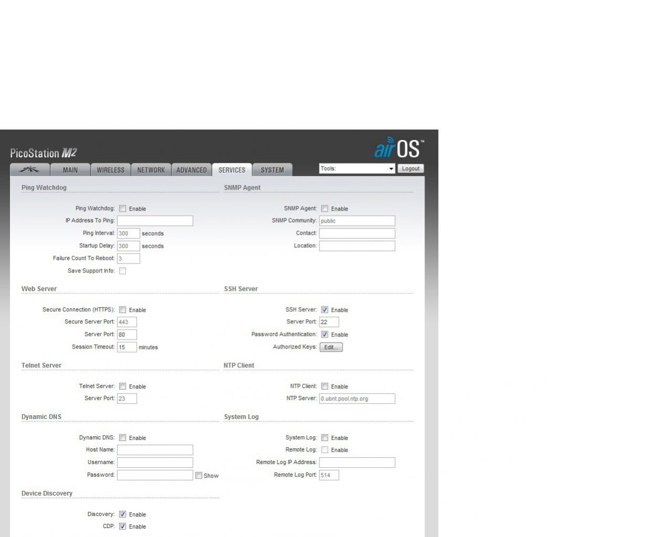Click the Dynamic DNS Host Name field
672x537 pixels.
[x=155, y=450]
